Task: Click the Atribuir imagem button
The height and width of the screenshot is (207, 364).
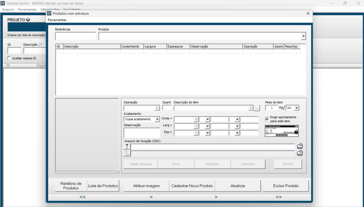Action: pos(146,186)
